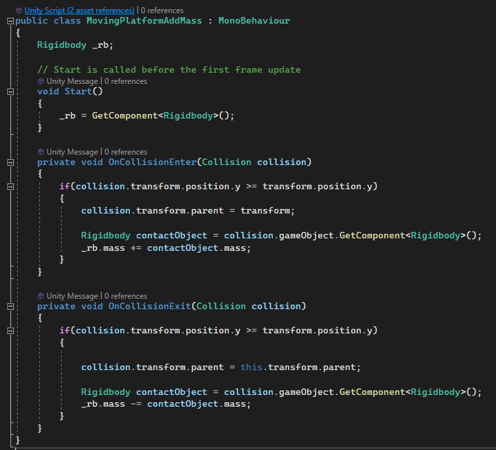The image size is (496, 450).
Task: Click 0 references above Start method
Action: (125, 81)
